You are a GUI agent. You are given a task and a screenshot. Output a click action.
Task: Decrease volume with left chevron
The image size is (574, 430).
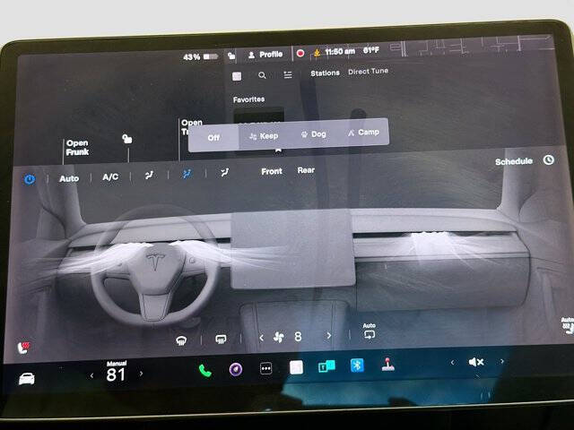pos(453,362)
